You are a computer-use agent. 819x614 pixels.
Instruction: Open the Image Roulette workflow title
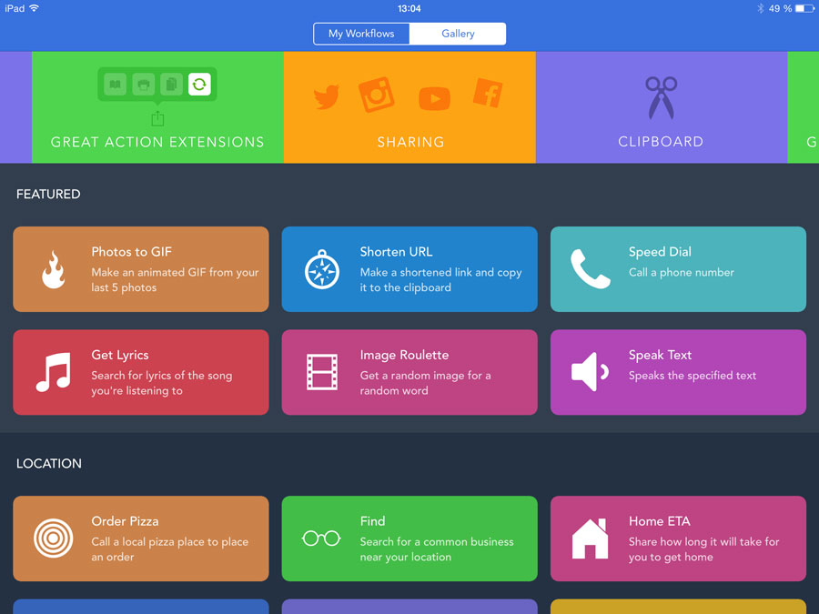[404, 355]
